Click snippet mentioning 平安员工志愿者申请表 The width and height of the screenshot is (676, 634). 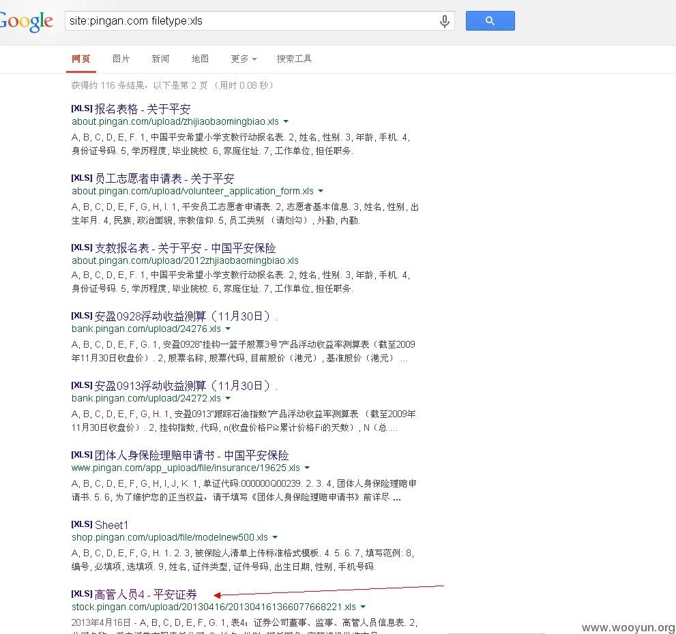[x=245, y=214]
